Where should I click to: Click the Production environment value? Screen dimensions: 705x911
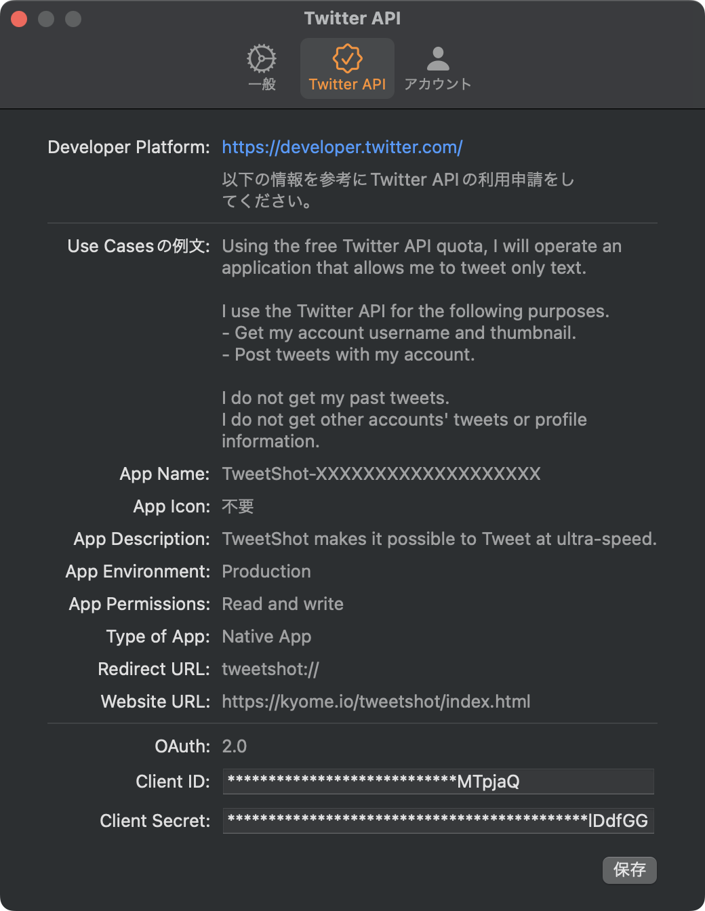point(266,571)
